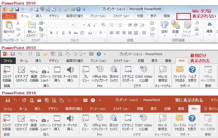
Task: Click 実行したい Tell Me box in PowerPoint 2016
Action: [x=211, y=109]
